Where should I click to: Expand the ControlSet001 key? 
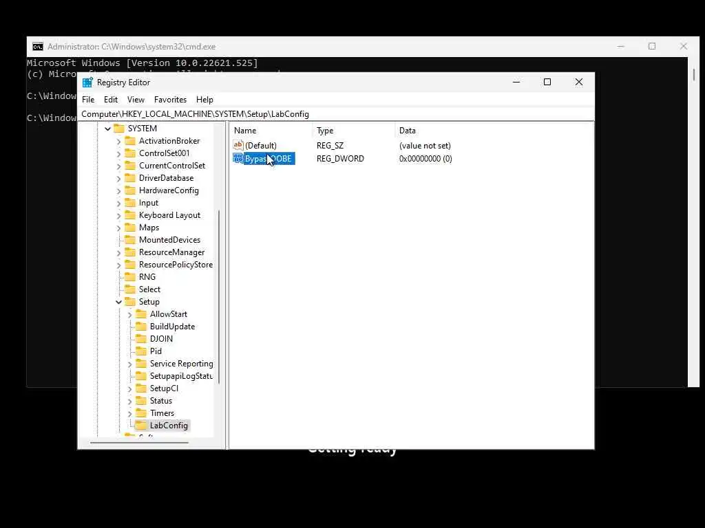click(118, 153)
